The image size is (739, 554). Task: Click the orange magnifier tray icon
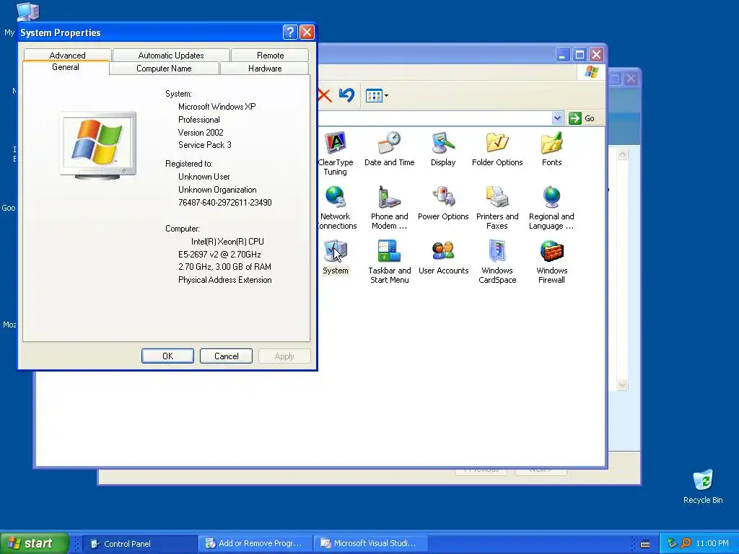pos(686,544)
